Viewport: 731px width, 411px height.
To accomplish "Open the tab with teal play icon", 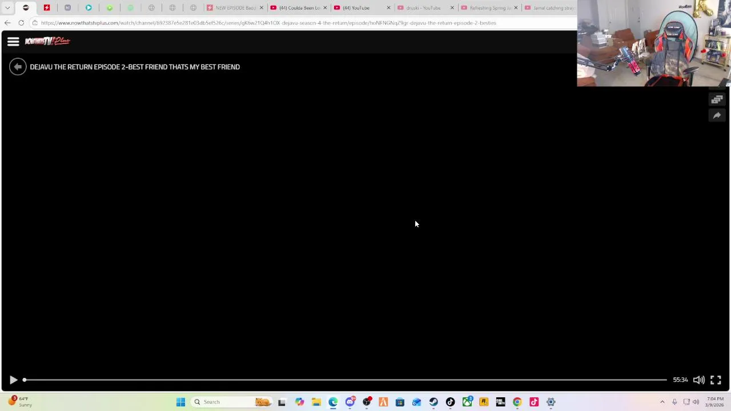I will click(89, 8).
